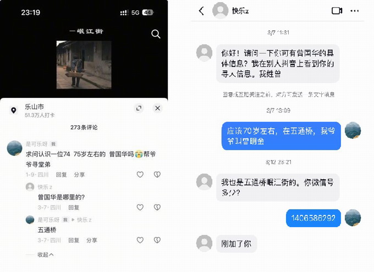This screenshot has height=272, width=374.
Task: Reply to the top 是可乐呀 comment
Action: coord(61,175)
